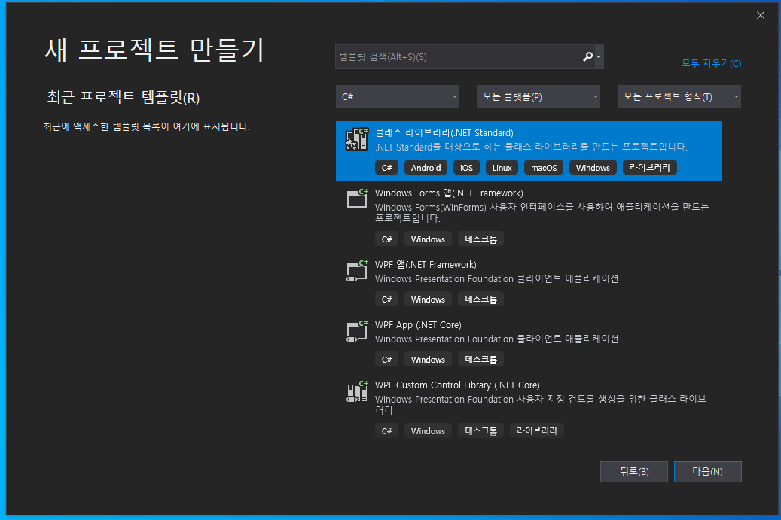Click the C# tag under Windows Forms 앱
The height and width of the screenshot is (520, 781).
click(x=386, y=239)
